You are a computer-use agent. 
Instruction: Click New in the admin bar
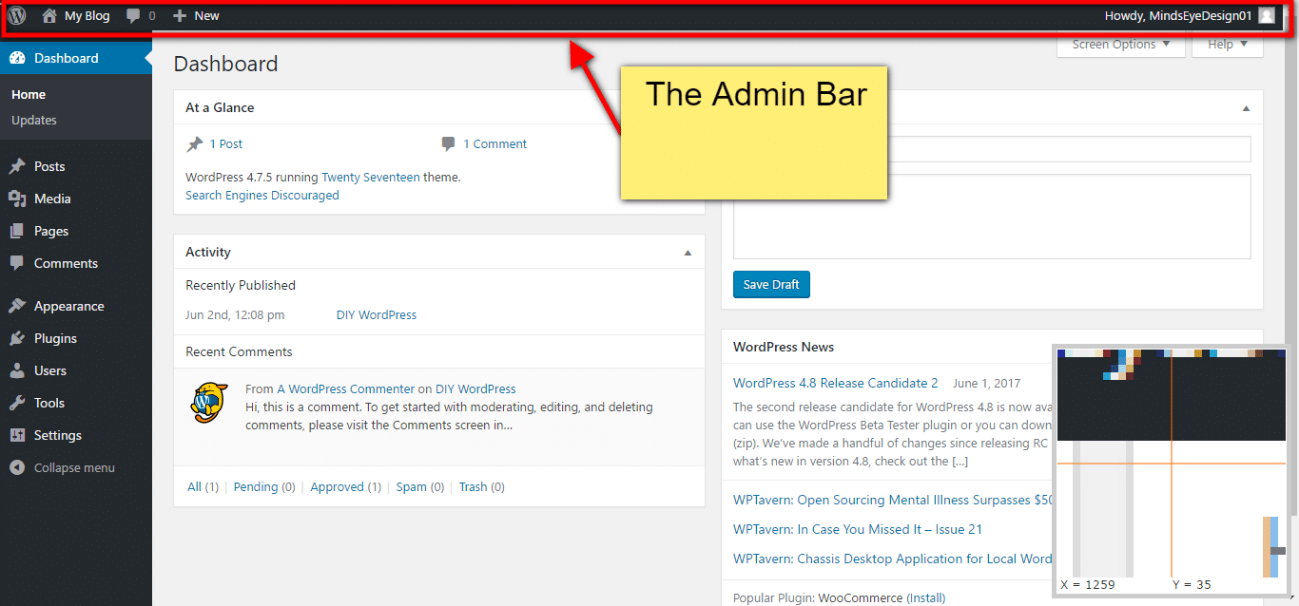click(x=206, y=16)
